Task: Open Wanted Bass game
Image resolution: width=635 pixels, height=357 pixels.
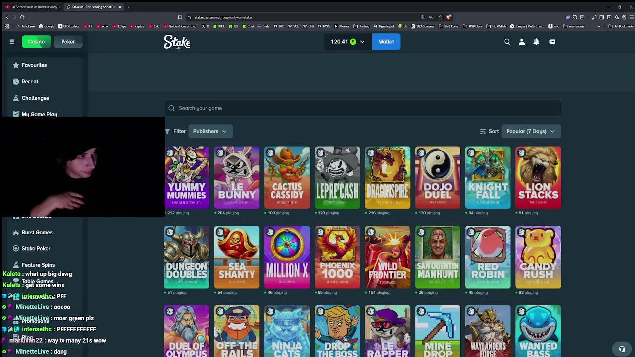Action: pyautogui.click(x=538, y=331)
